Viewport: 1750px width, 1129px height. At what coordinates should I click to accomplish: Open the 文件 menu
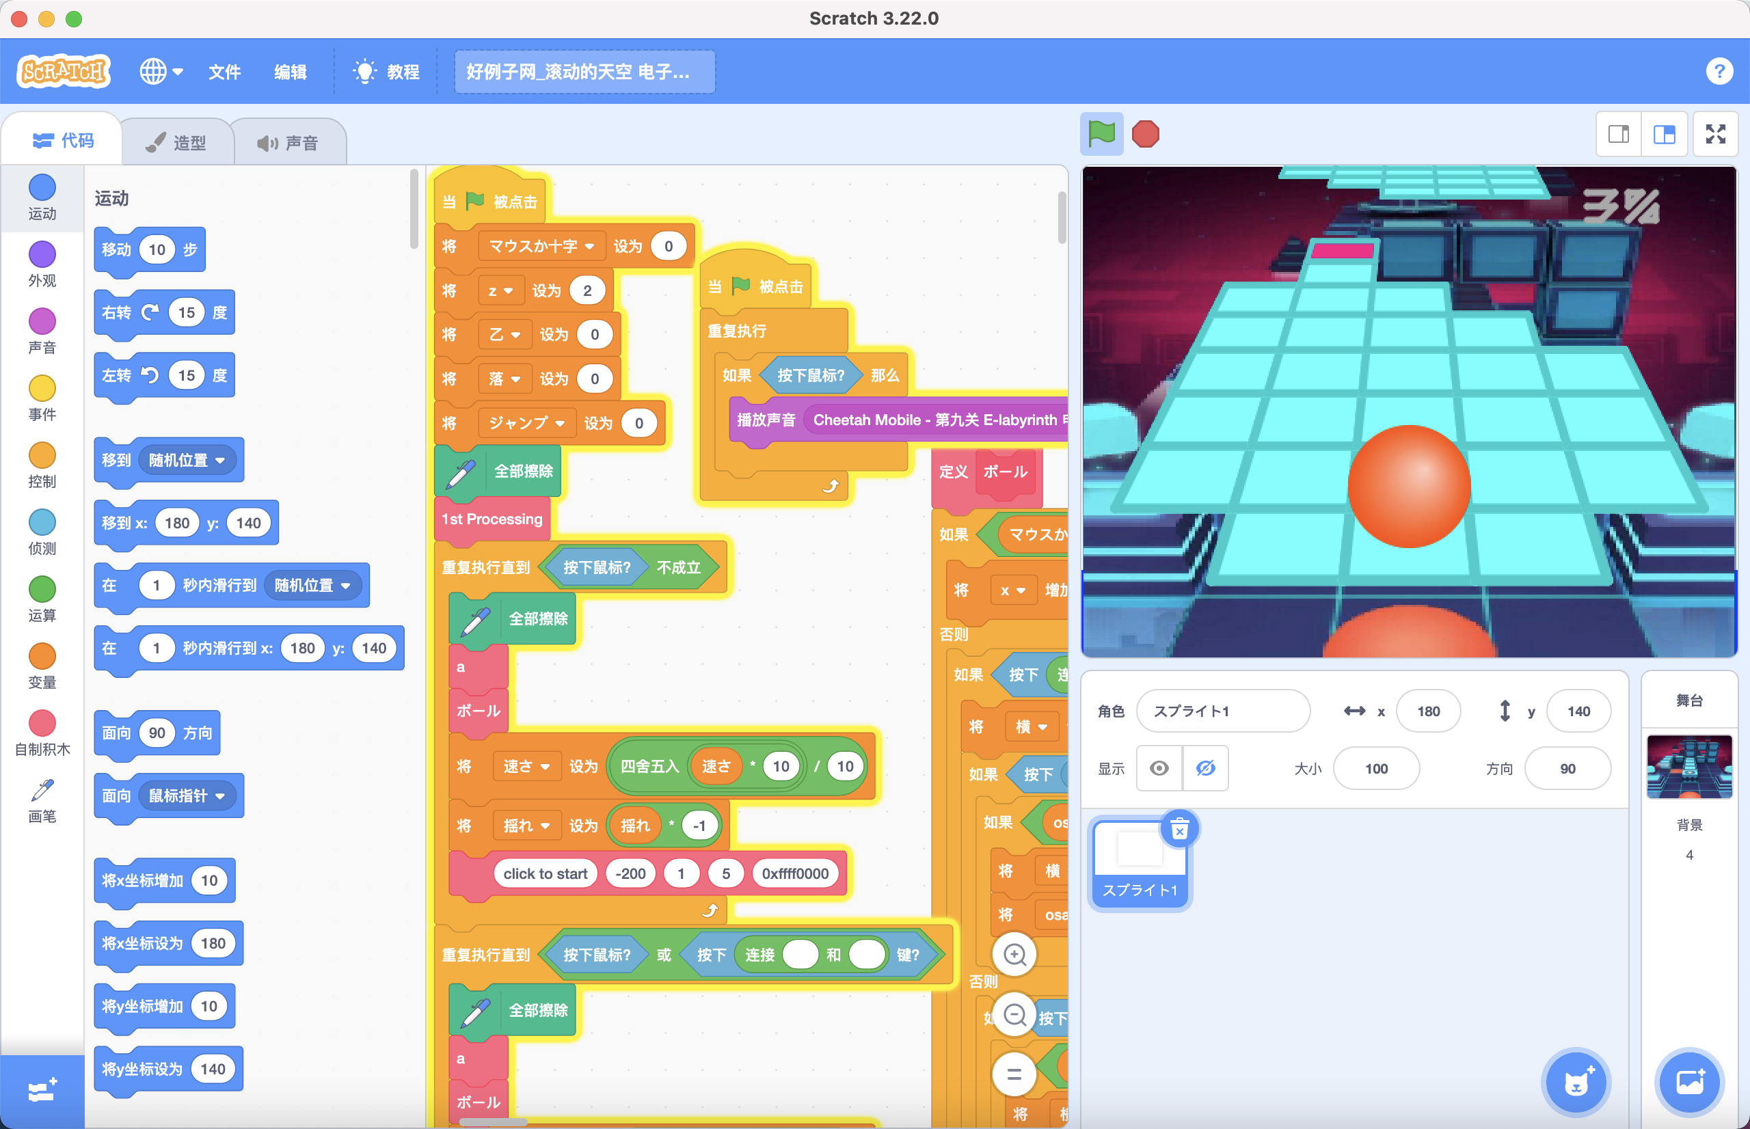coord(224,72)
